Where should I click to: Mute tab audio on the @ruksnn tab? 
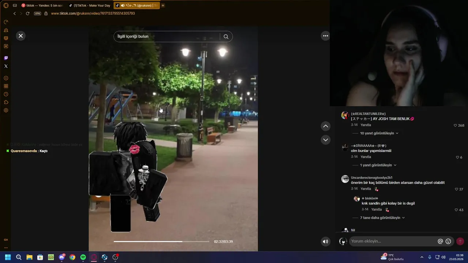pyautogui.click(x=122, y=5)
